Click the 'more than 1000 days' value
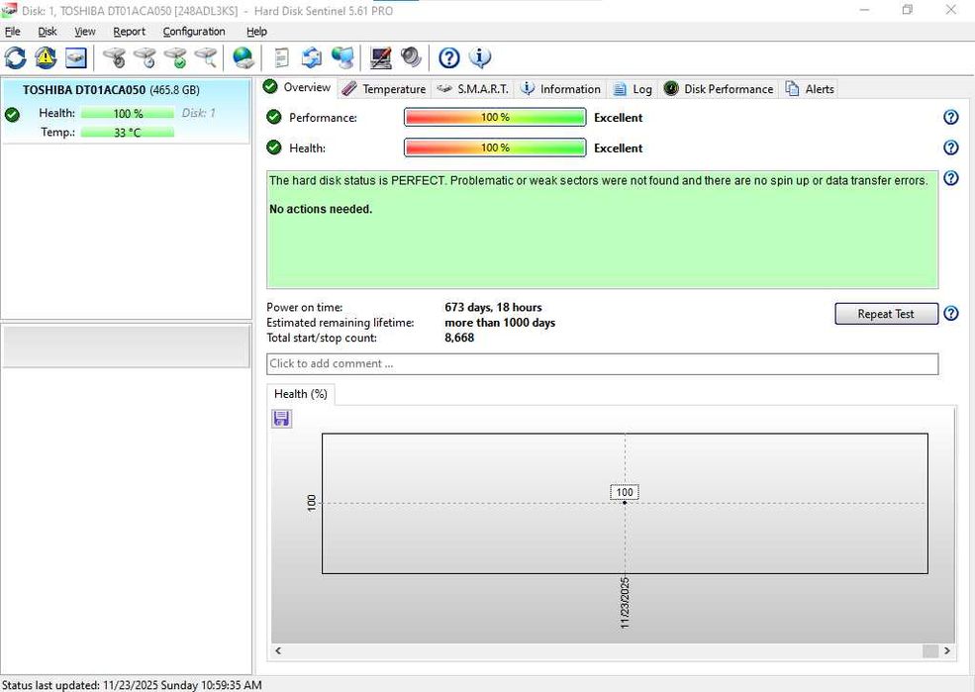Viewport: 975px width, 692px height. pos(500,323)
